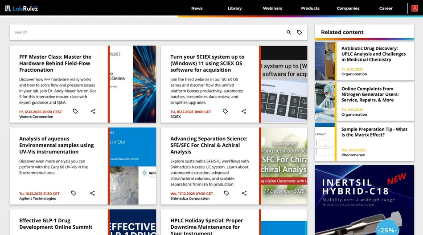423x235 pixels.
Task: Click SCIEX company name under webinar
Action: (175, 117)
